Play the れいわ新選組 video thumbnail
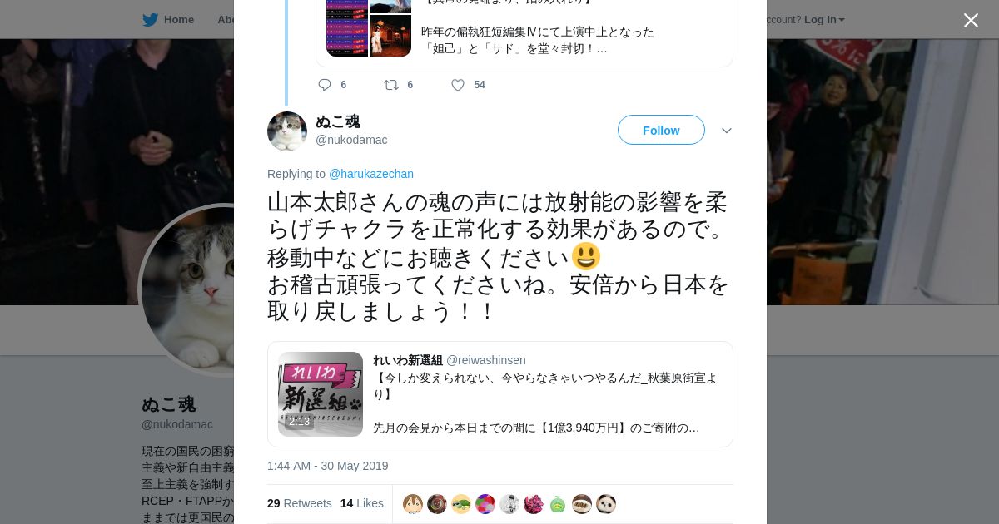 (321, 394)
